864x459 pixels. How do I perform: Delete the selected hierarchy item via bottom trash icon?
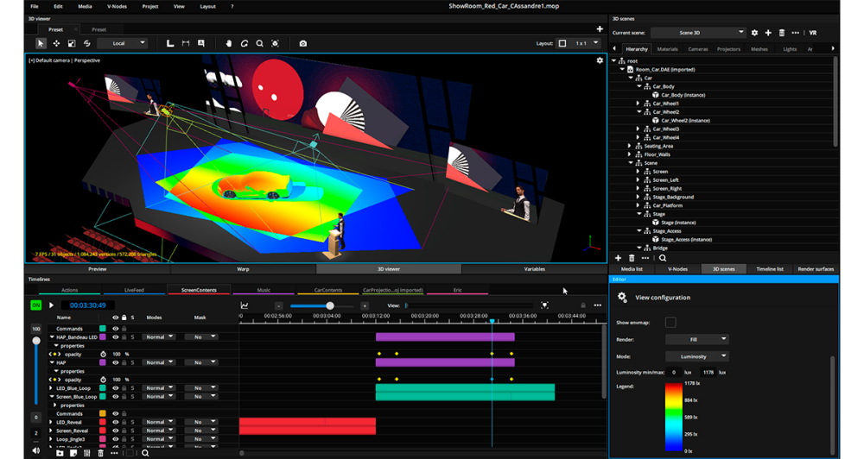pyautogui.click(x=632, y=258)
